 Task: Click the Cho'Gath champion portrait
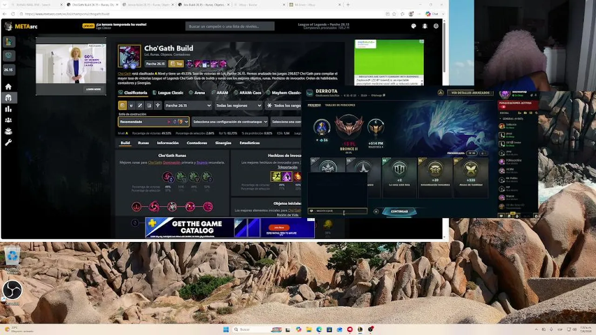129,56
